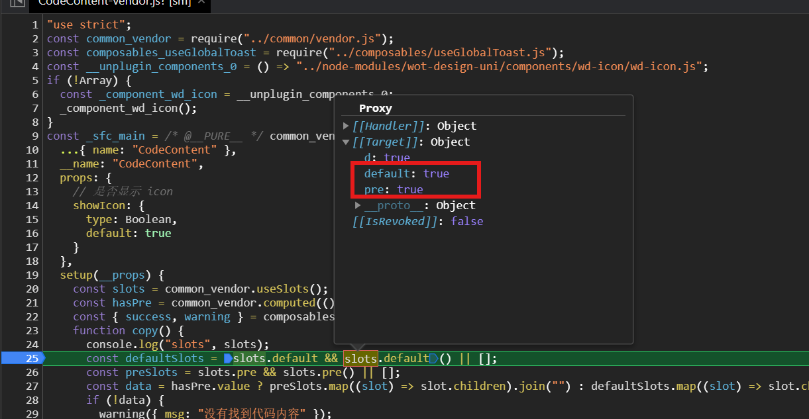Click the highlighted slots variable on line 25
The image size is (809, 419).
(x=360, y=359)
